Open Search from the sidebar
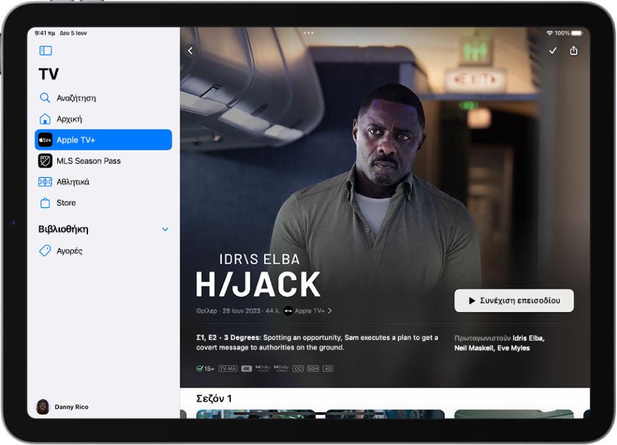The width and height of the screenshot is (617, 445). point(77,98)
